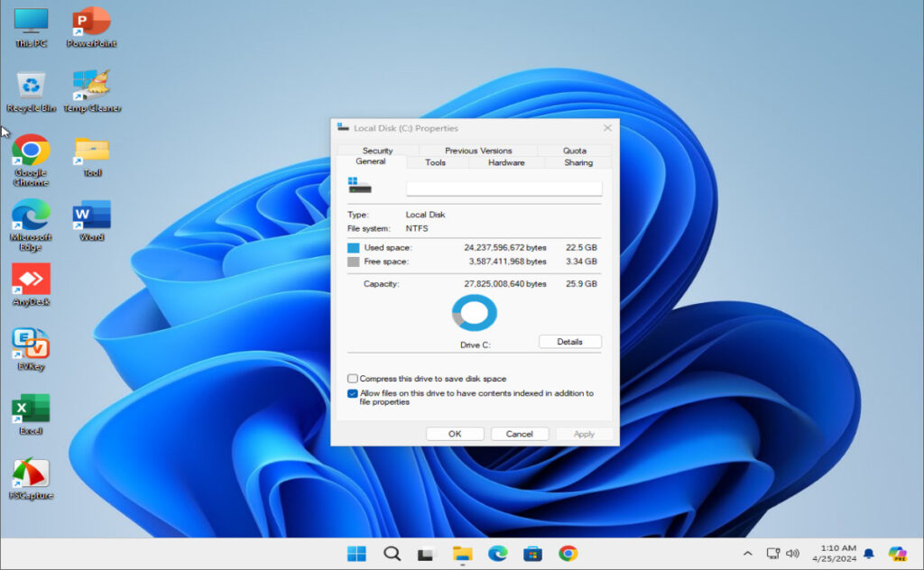Switch to the Tools tab
This screenshot has height=570, width=924.
click(x=436, y=162)
